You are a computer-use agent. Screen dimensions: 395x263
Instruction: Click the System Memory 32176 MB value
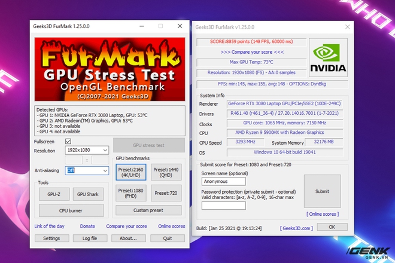pos(324,142)
